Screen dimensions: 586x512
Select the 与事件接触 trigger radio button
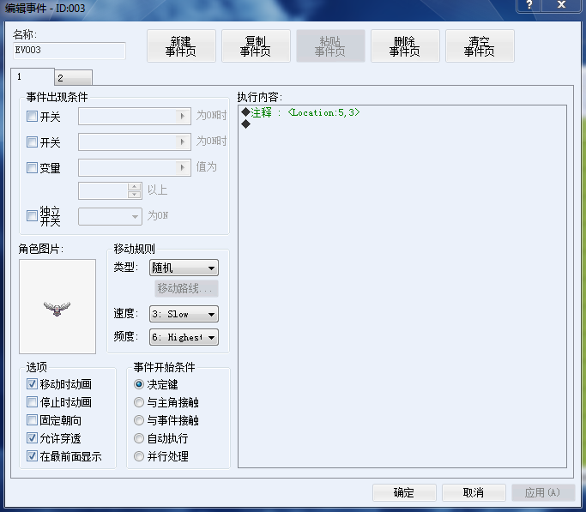coord(139,420)
